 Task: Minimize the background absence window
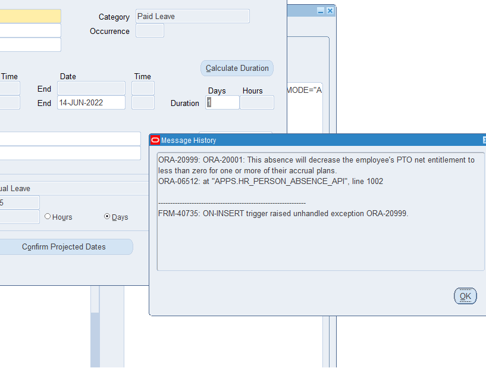click(321, 10)
